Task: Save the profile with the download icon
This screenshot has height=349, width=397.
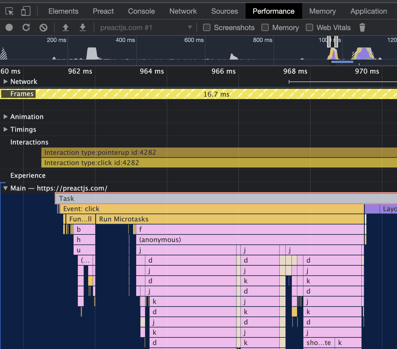Action: tap(82, 27)
